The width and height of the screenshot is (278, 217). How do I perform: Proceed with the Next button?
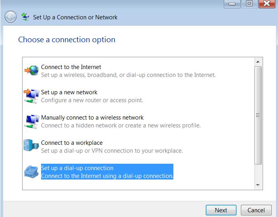[221, 210]
